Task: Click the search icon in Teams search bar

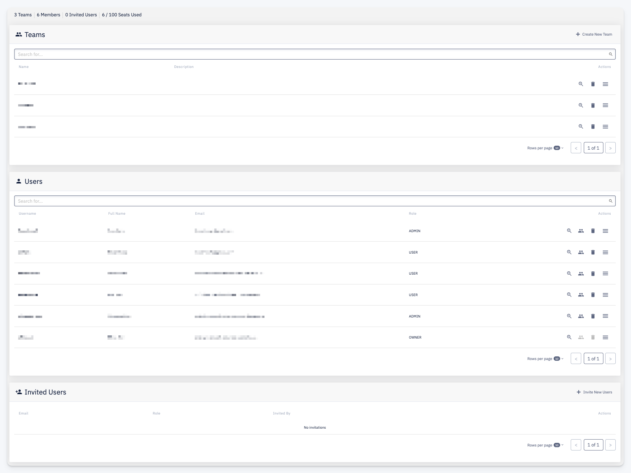Action: (x=611, y=54)
